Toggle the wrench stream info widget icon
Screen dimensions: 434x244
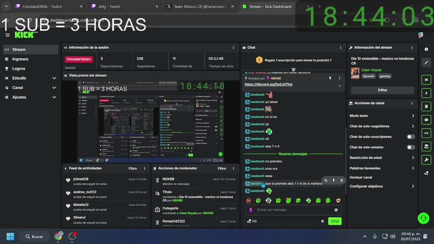tap(426, 160)
